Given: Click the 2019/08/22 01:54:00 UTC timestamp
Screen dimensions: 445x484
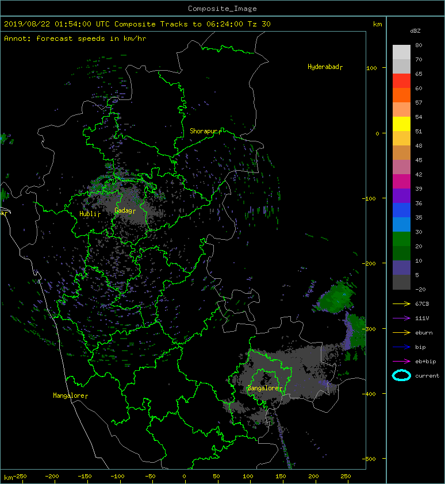Looking at the screenshot, I should click(57, 24).
